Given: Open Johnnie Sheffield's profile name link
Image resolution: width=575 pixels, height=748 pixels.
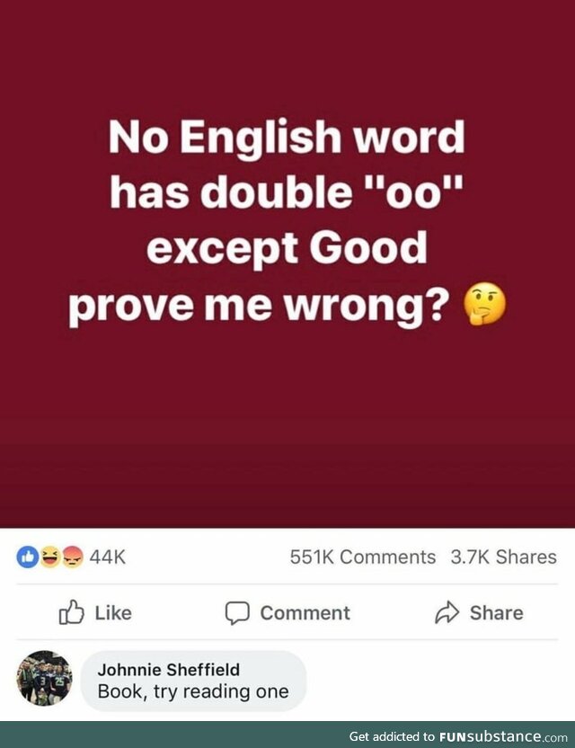Looking at the screenshot, I should click(169, 670).
